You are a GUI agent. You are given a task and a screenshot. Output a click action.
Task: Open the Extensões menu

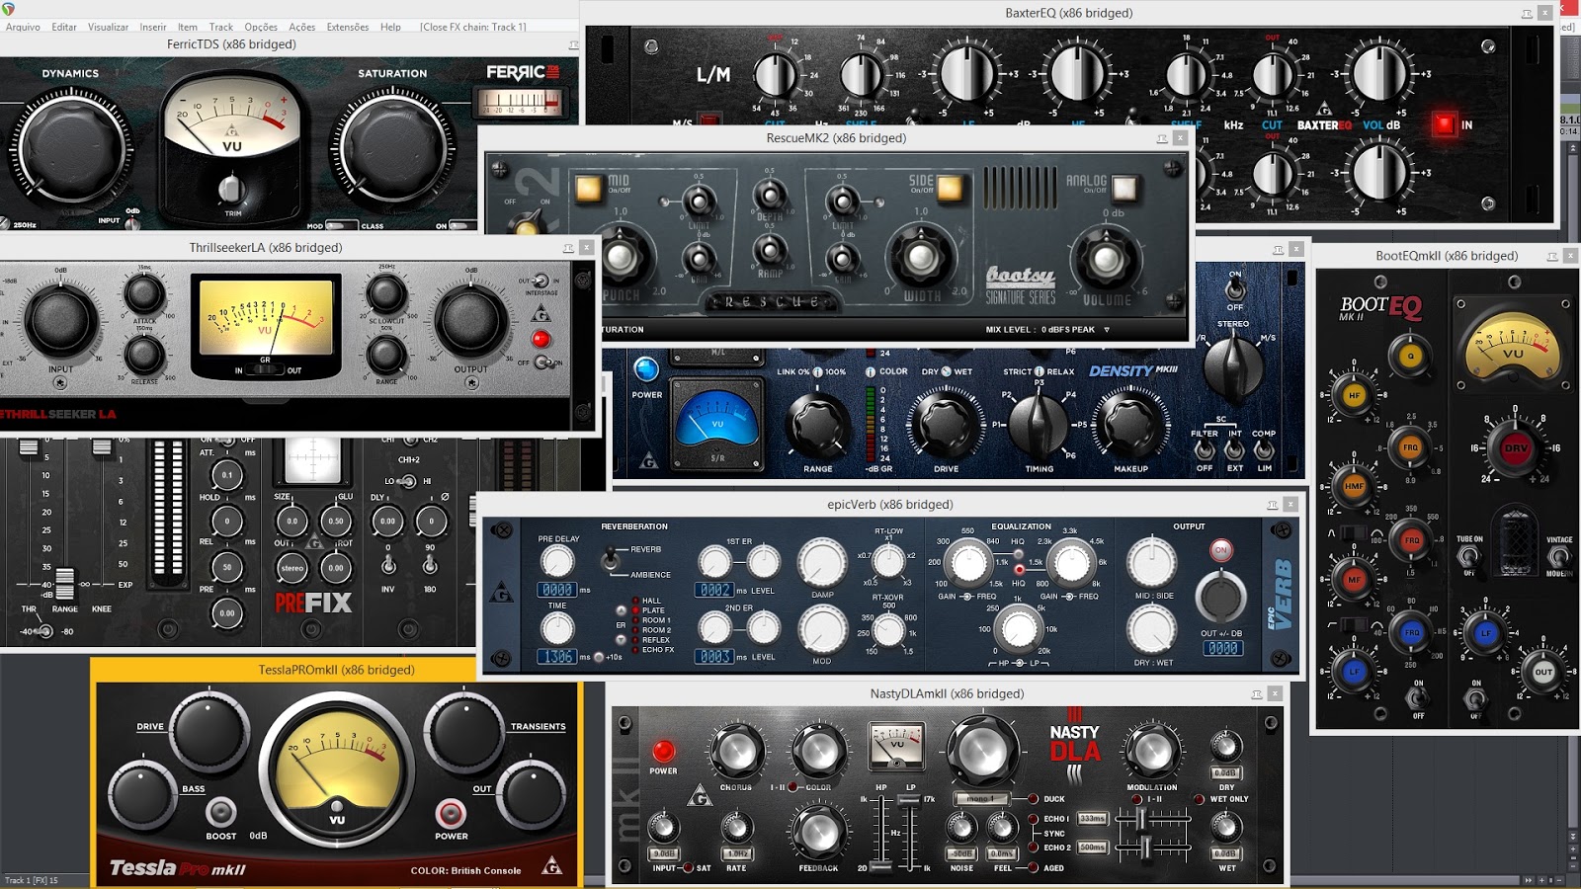[x=346, y=27]
